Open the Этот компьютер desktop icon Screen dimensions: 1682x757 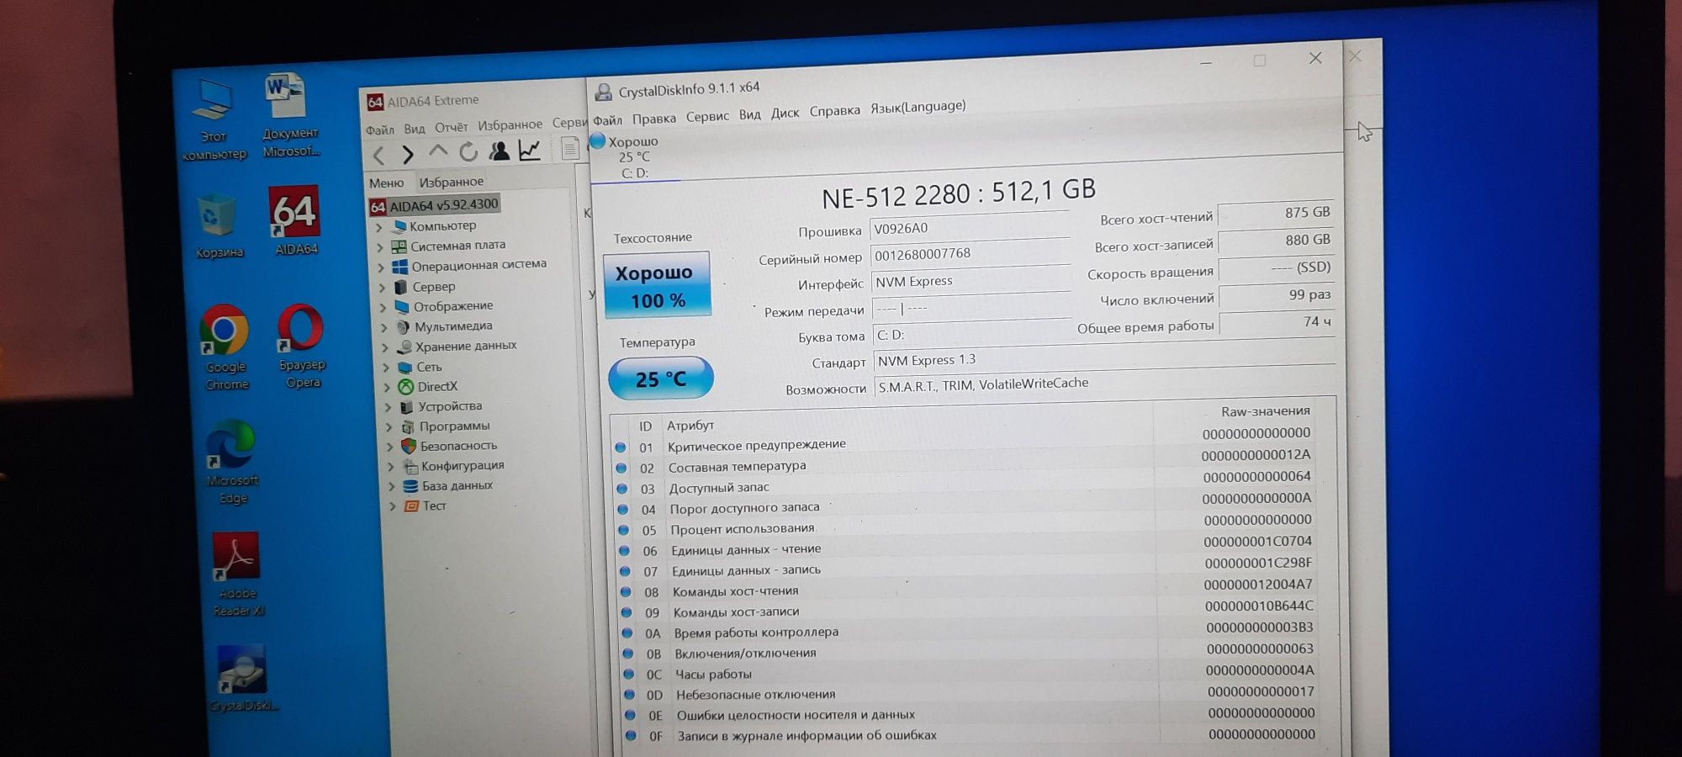coord(213,118)
